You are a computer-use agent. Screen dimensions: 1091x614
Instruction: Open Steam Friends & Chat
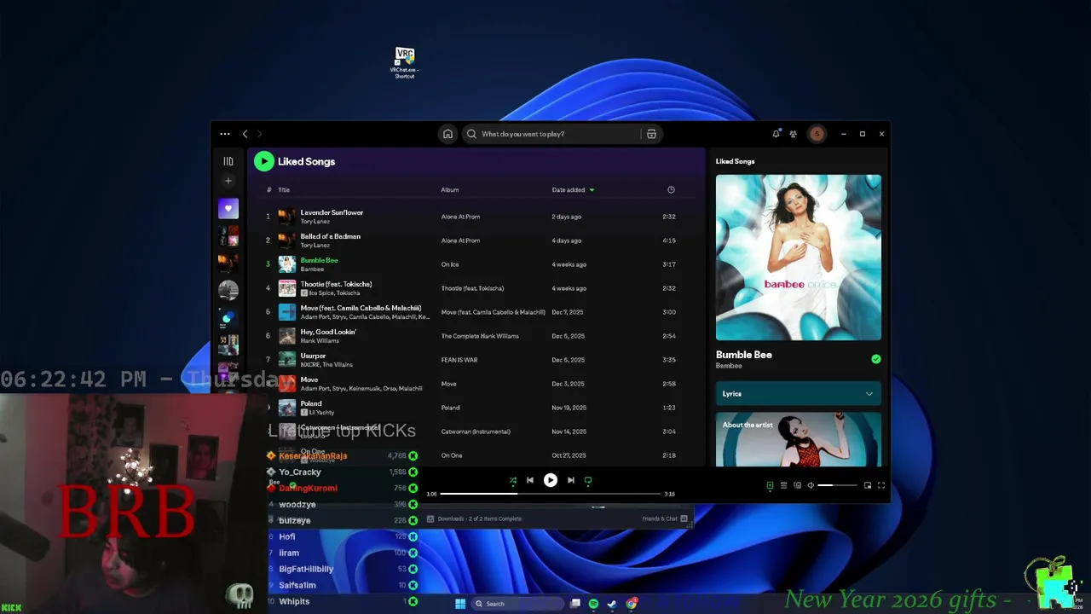[x=665, y=518]
